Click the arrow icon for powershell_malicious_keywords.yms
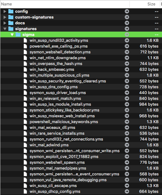 (127, 122)
